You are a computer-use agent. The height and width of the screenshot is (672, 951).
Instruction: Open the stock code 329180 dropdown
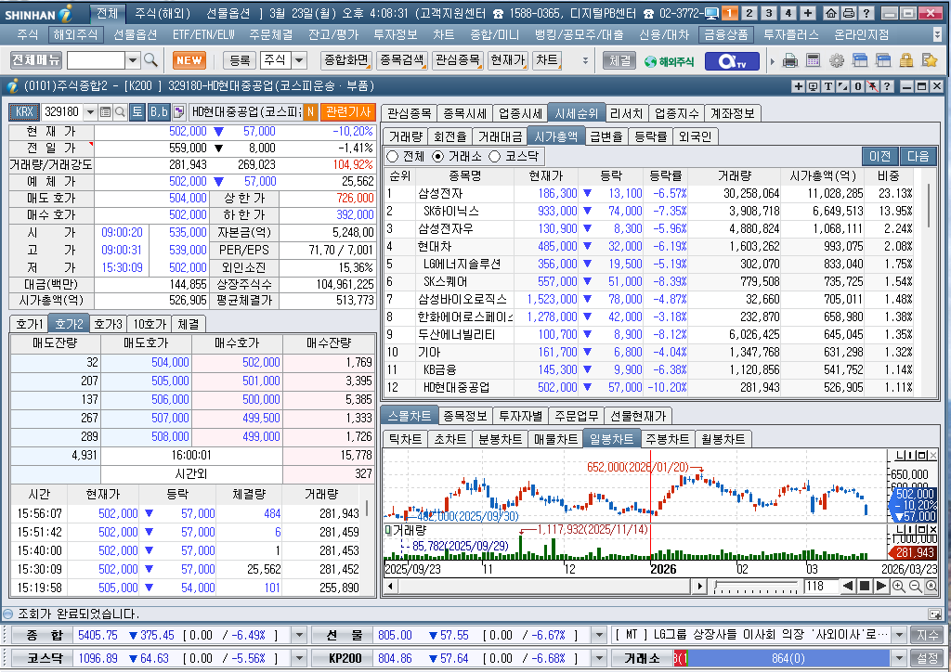point(90,112)
